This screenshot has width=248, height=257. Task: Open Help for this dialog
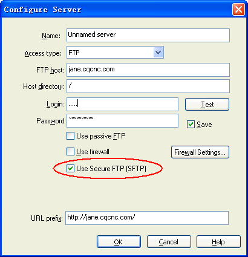coord(218,242)
